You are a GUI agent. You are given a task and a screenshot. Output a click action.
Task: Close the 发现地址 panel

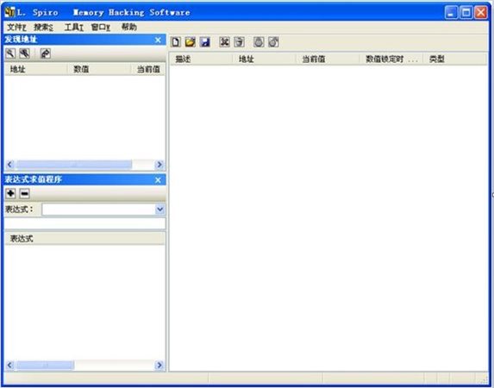(x=158, y=40)
